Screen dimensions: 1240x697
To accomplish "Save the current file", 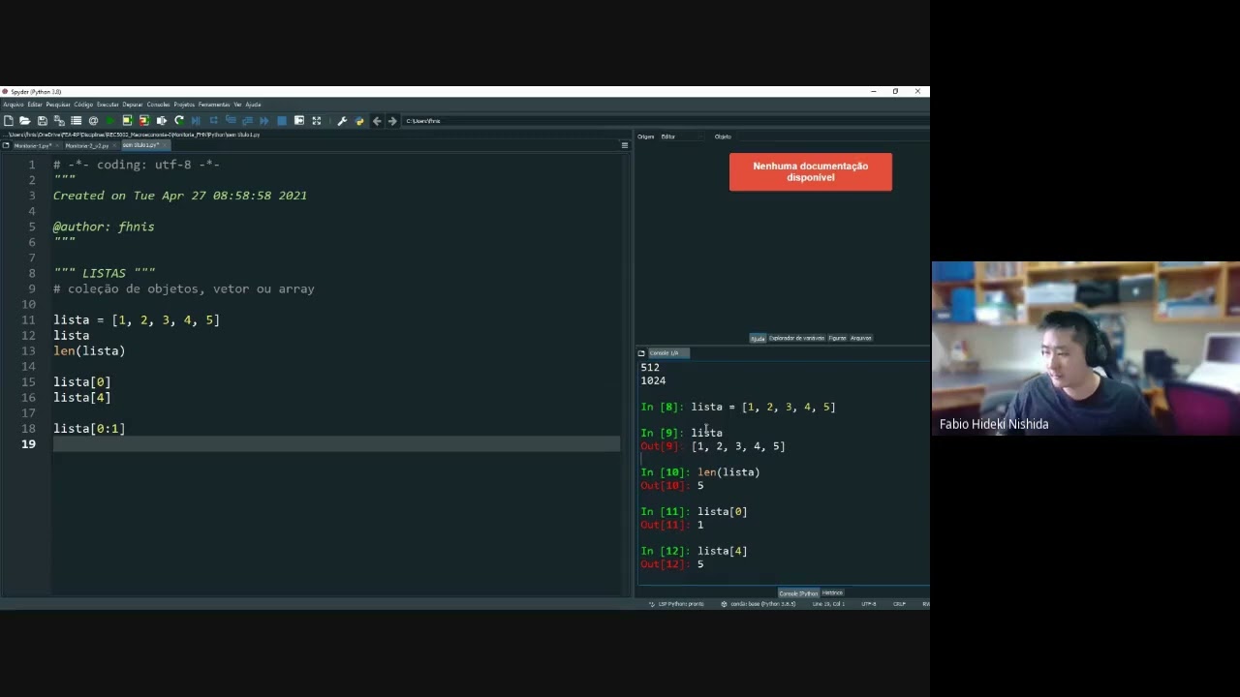I will (x=43, y=121).
